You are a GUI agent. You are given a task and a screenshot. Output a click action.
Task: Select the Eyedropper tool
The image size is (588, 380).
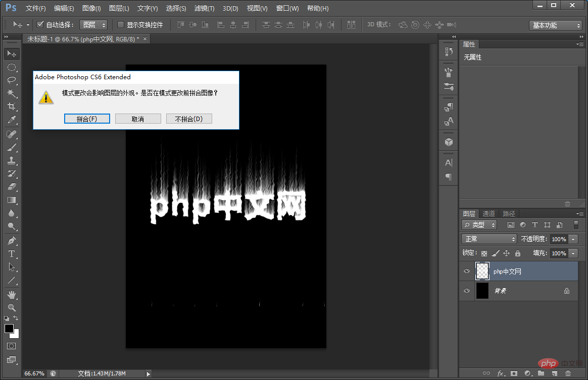(x=12, y=120)
